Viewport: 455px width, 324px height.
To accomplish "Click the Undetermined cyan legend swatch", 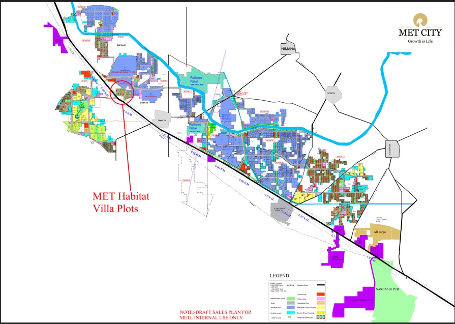I will point(292,313).
